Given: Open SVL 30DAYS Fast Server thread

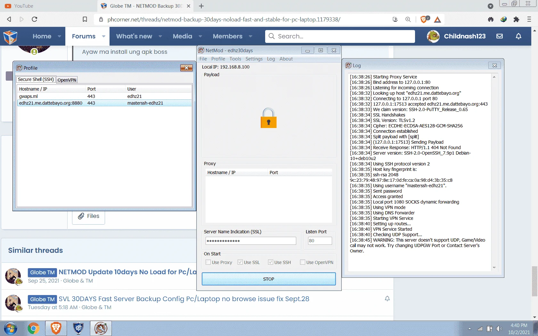Looking at the screenshot, I should (x=184, y=299).
